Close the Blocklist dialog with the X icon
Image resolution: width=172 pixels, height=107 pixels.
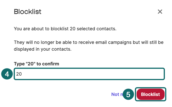click(x=160, y=12)
